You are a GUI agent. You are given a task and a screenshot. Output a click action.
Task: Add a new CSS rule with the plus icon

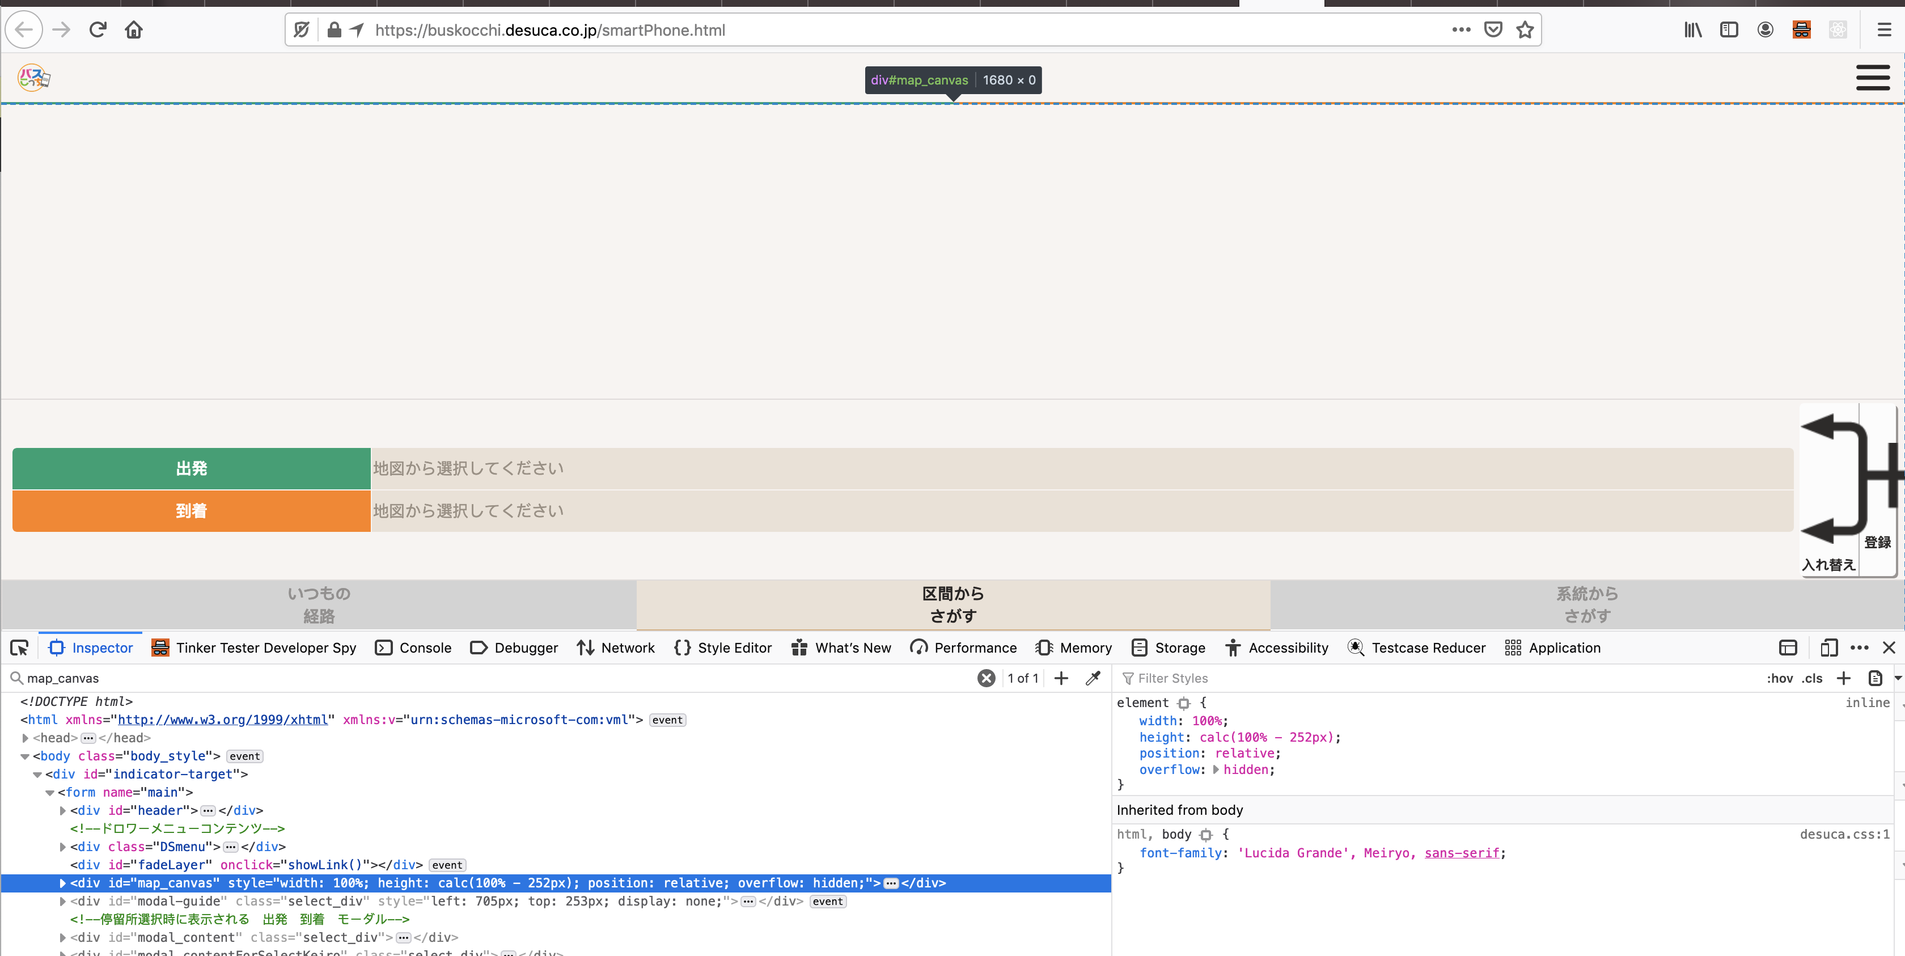1843,678
